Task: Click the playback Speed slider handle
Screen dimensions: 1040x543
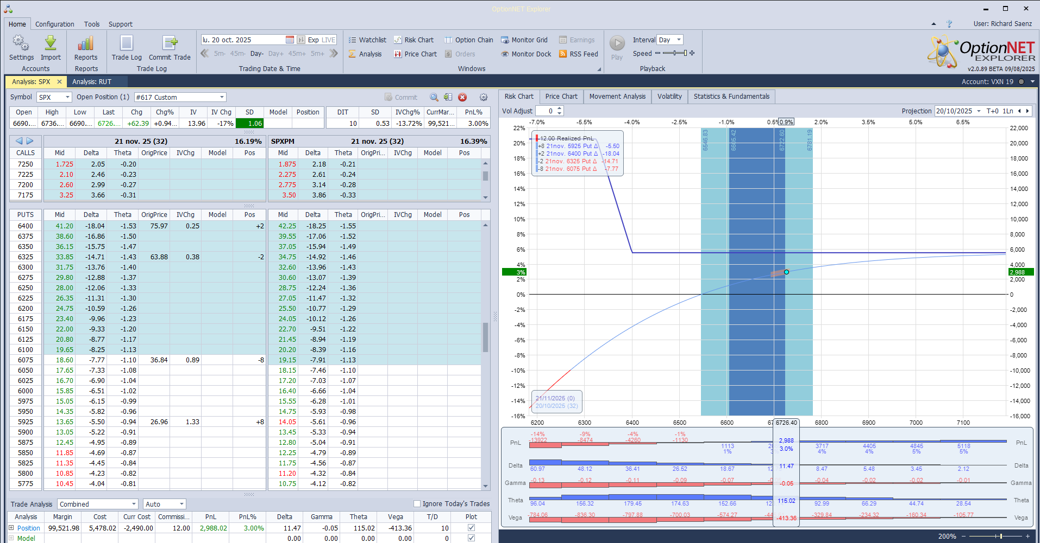Action: click(x=685, y=53)
